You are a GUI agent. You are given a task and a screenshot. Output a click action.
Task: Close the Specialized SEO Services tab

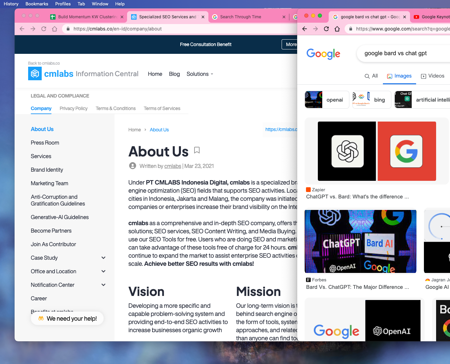pyautogui.click(x=203, y=17)
